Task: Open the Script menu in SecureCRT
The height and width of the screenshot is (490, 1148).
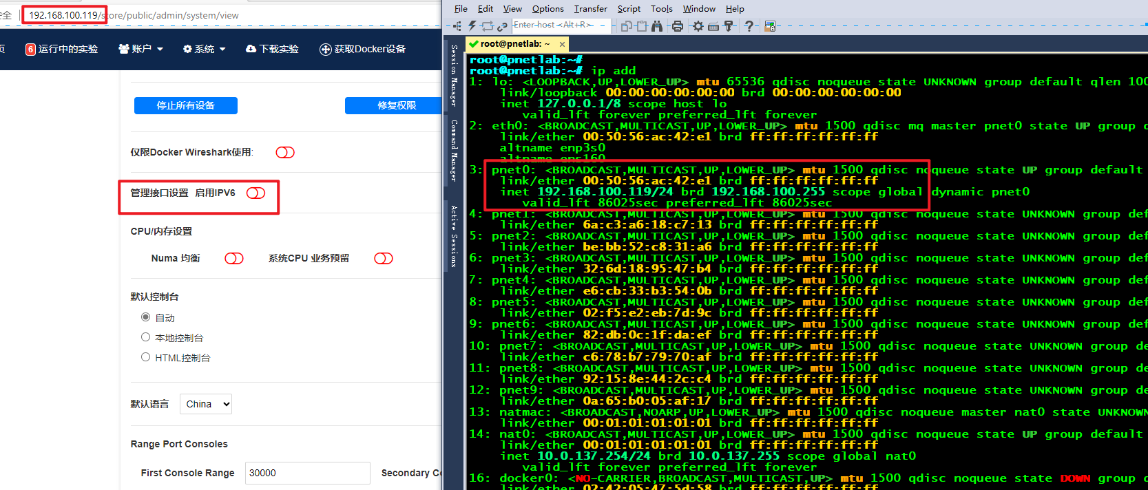Action: tap(629, 9)
